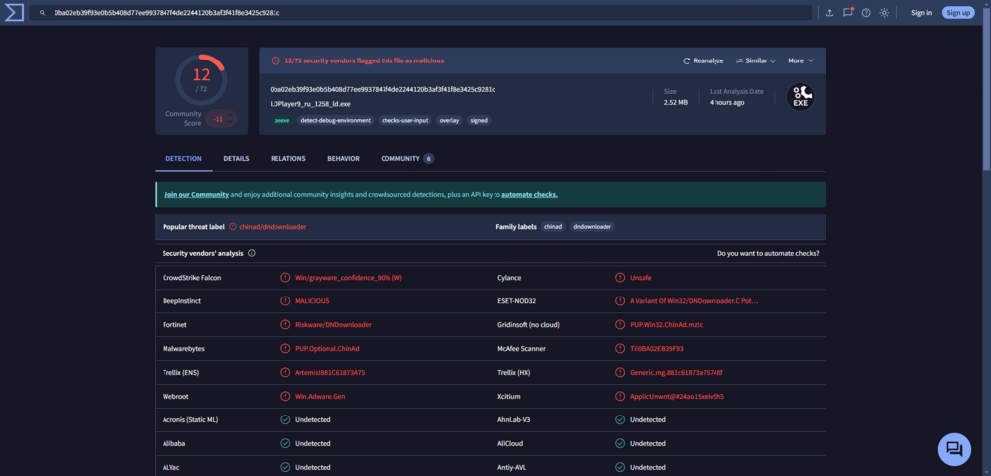Screen dimensions: 991x476
Task: Expand the More dropdown menu
Action: click(801, 60)
